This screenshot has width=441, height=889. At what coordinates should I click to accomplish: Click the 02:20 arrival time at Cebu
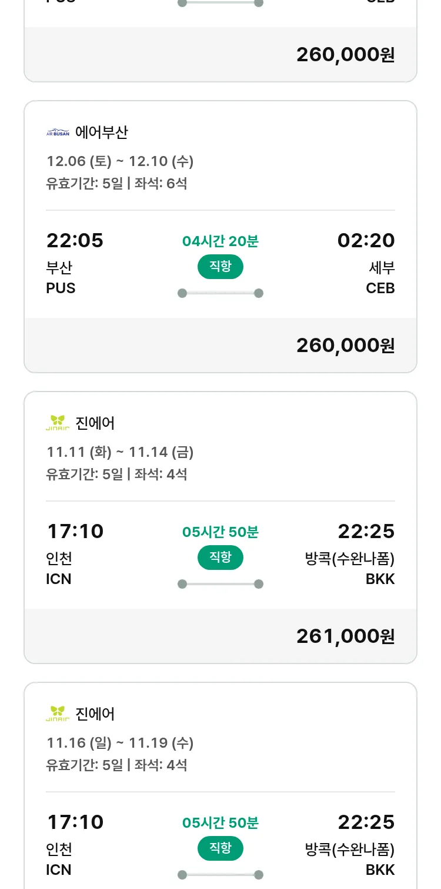pos(366,240)
